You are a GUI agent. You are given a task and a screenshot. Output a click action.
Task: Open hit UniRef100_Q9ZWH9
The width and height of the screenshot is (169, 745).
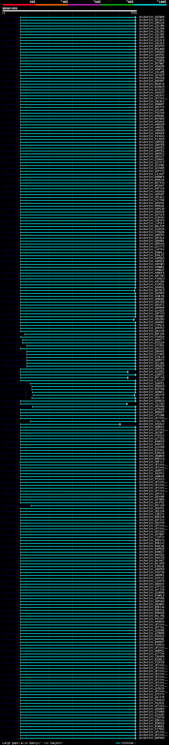tap(152, 17)
